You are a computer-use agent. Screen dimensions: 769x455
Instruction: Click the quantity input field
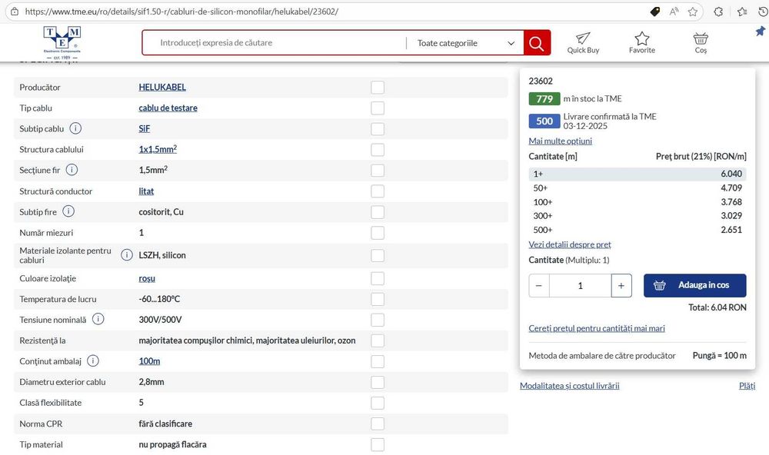point(580,286)
